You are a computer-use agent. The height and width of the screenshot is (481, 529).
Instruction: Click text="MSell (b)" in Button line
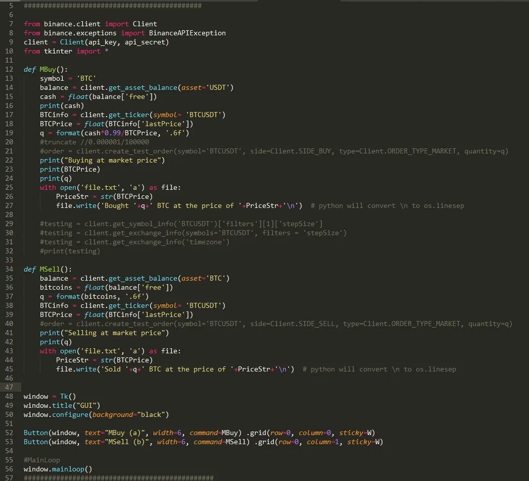[x=116, y=442]
